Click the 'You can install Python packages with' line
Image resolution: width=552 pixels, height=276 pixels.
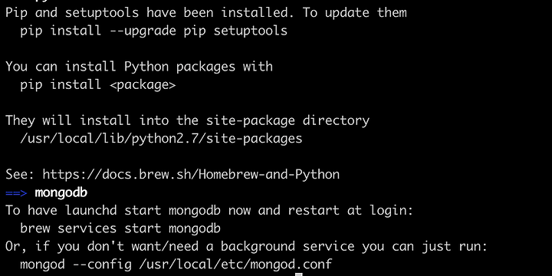click(139, 67)
